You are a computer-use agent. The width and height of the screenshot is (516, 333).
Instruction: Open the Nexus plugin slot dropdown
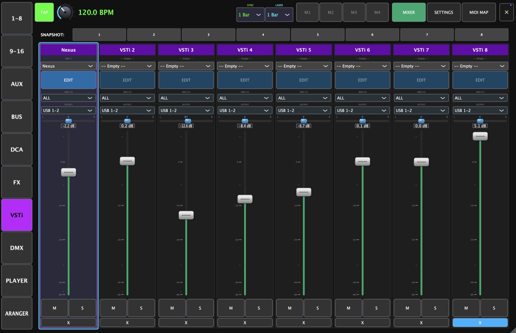coord(68,66)
